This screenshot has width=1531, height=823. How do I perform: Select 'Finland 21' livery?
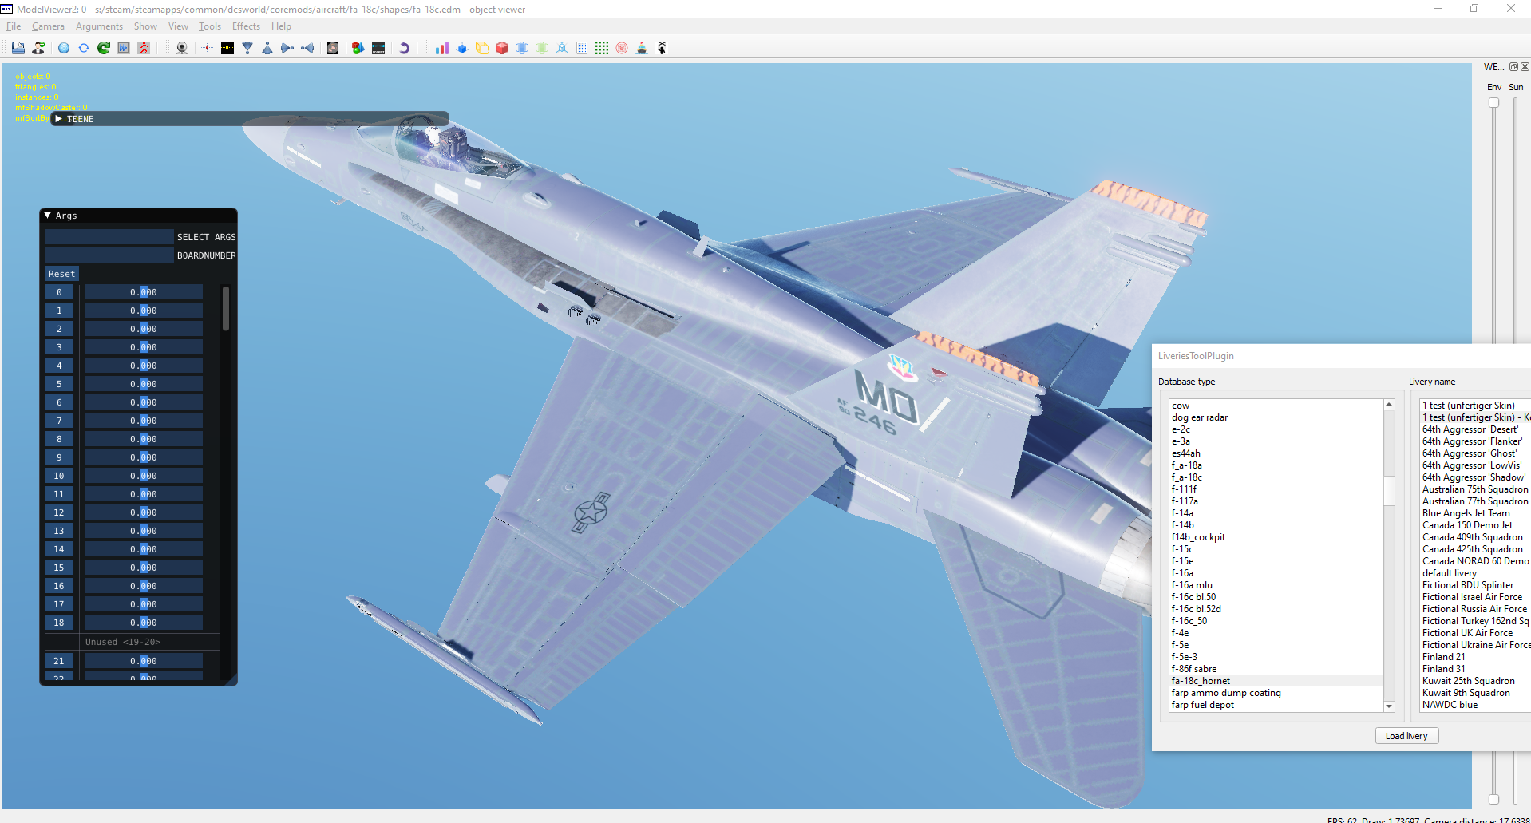point(1475,657)
